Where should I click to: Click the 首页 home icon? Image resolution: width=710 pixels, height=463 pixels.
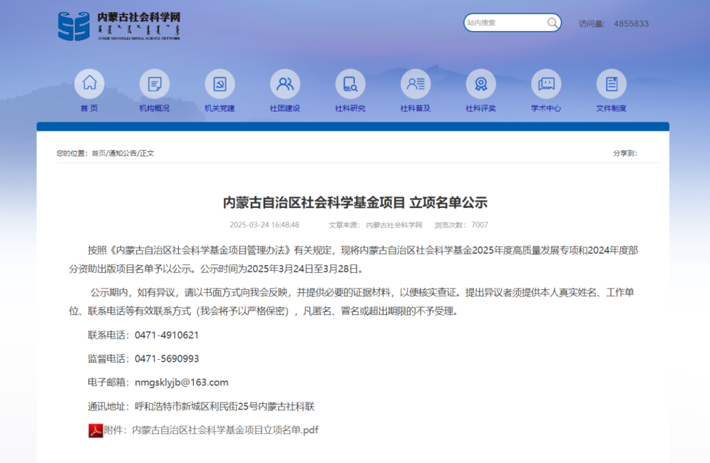(x=89, y=84)
